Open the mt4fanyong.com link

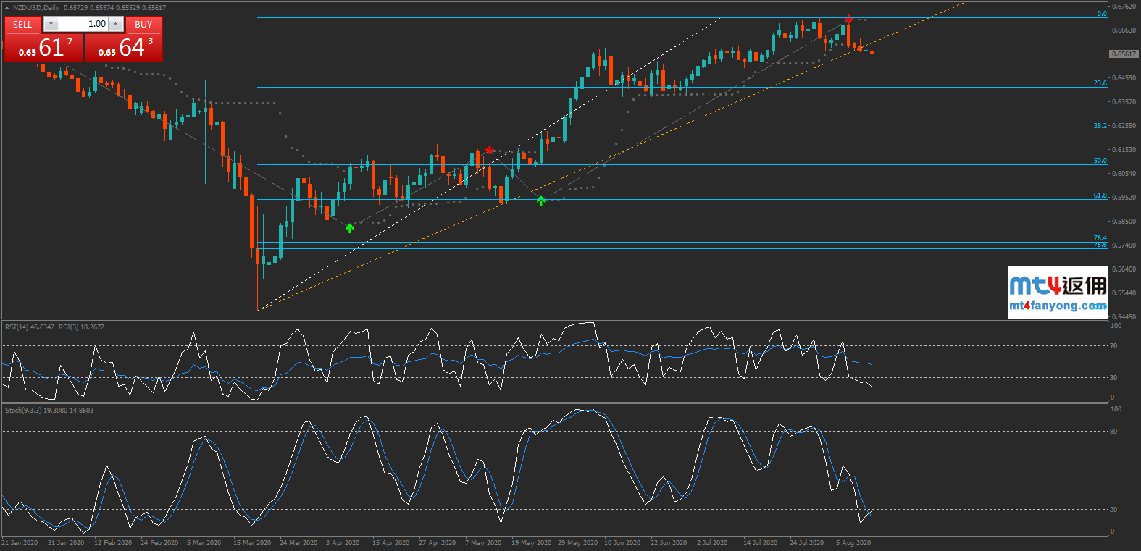1057,306
